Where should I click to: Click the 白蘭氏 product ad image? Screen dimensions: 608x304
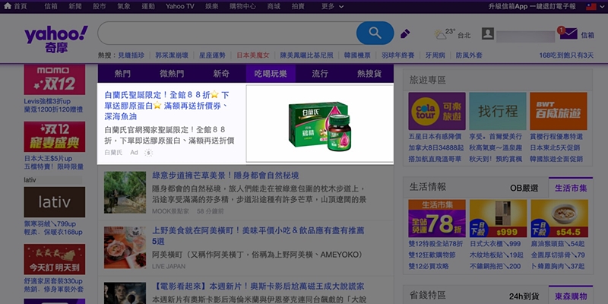[x=319, y=123]
